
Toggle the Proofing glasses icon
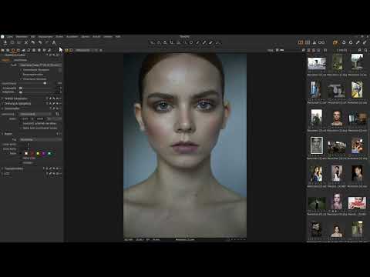click(x=321, y=42)
